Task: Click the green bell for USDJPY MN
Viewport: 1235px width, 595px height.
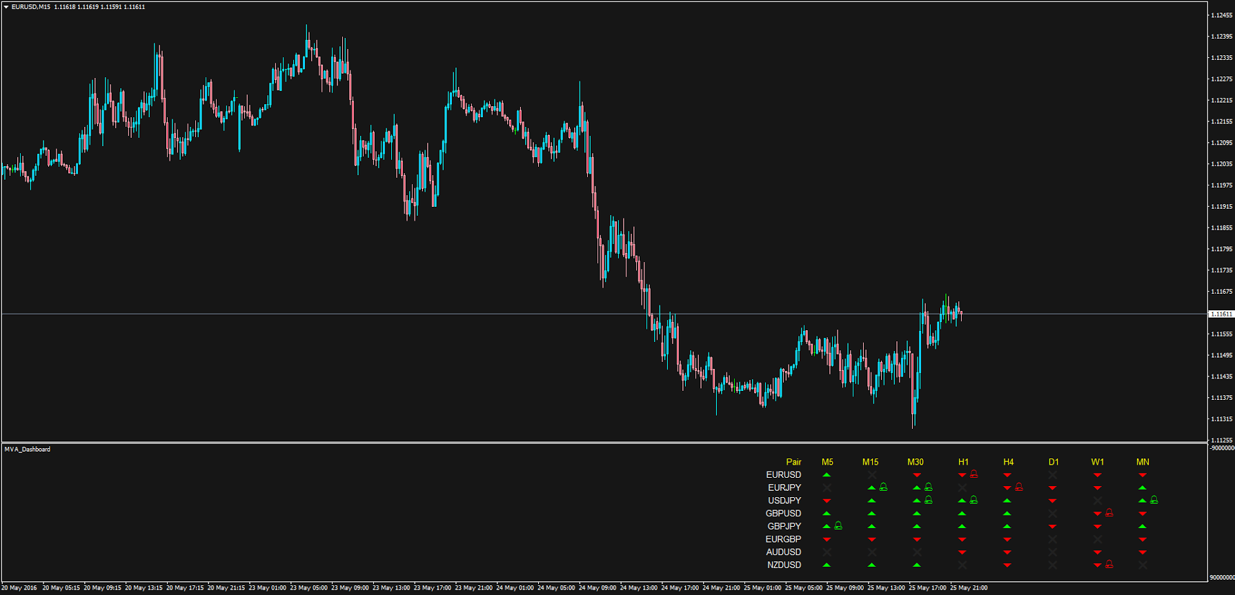Action: tap(1154, 500)
